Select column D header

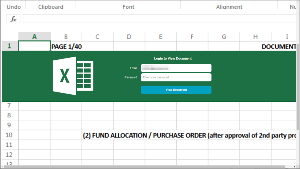tap(129, 37)
